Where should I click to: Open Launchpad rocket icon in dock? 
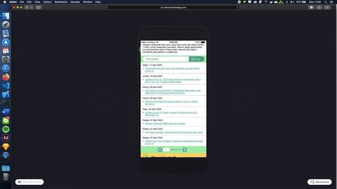[6, 25]
